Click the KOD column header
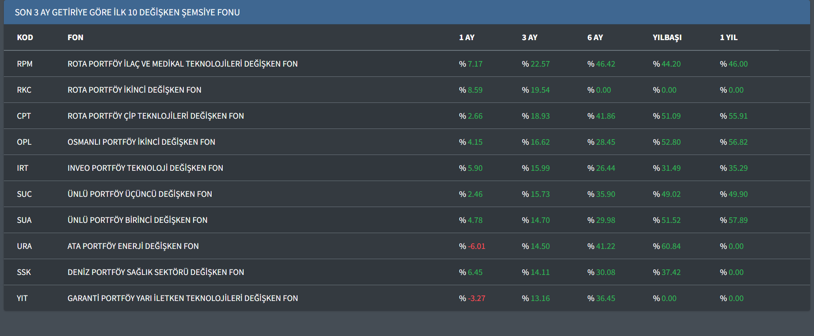The width and height of the screenshot is (814, 336). tap(25, 38)
